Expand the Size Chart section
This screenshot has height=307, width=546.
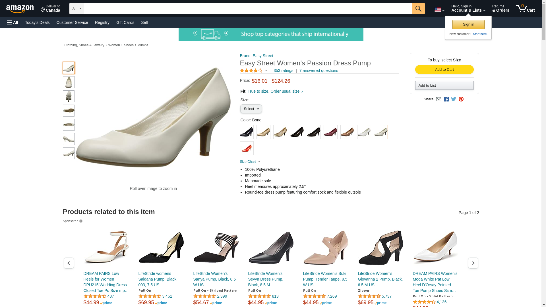(250, 162)
